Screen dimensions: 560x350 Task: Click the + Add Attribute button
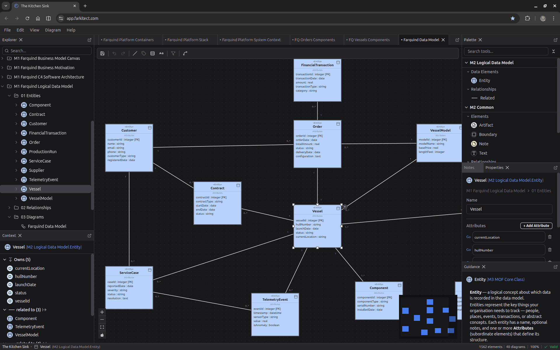point(536,226)
